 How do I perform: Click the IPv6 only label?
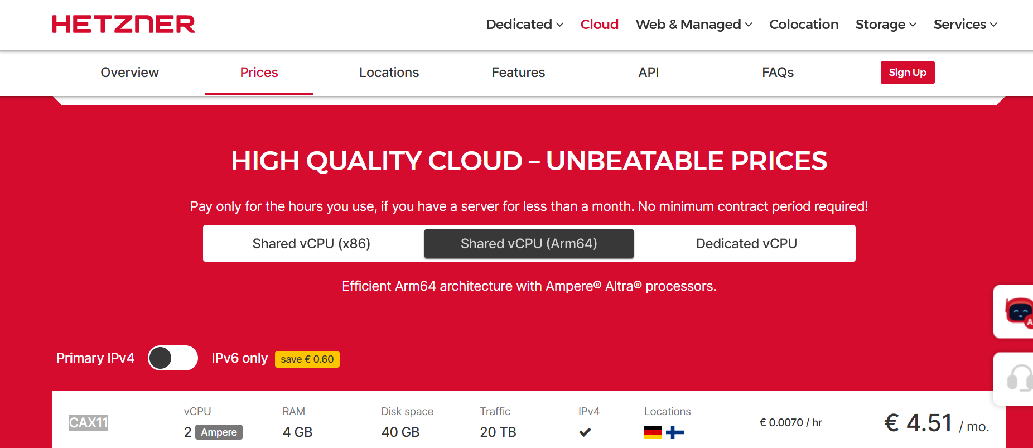240,358
